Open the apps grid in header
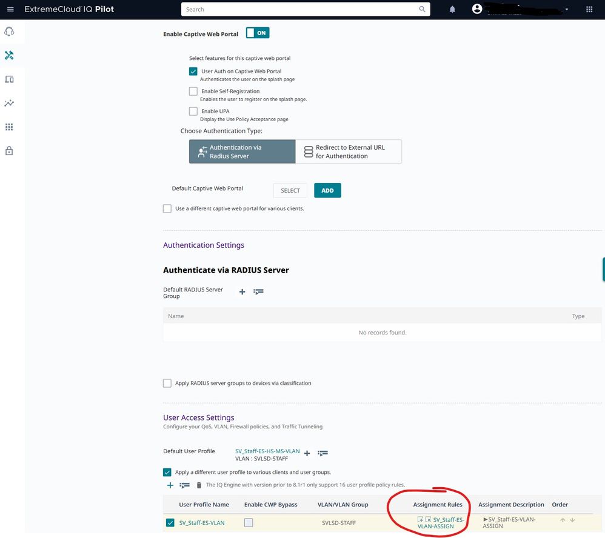The image size is (605, 538). click(x=589, y=9)
